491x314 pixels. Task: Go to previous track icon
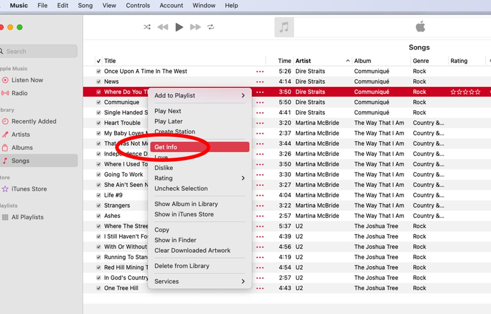163,27
